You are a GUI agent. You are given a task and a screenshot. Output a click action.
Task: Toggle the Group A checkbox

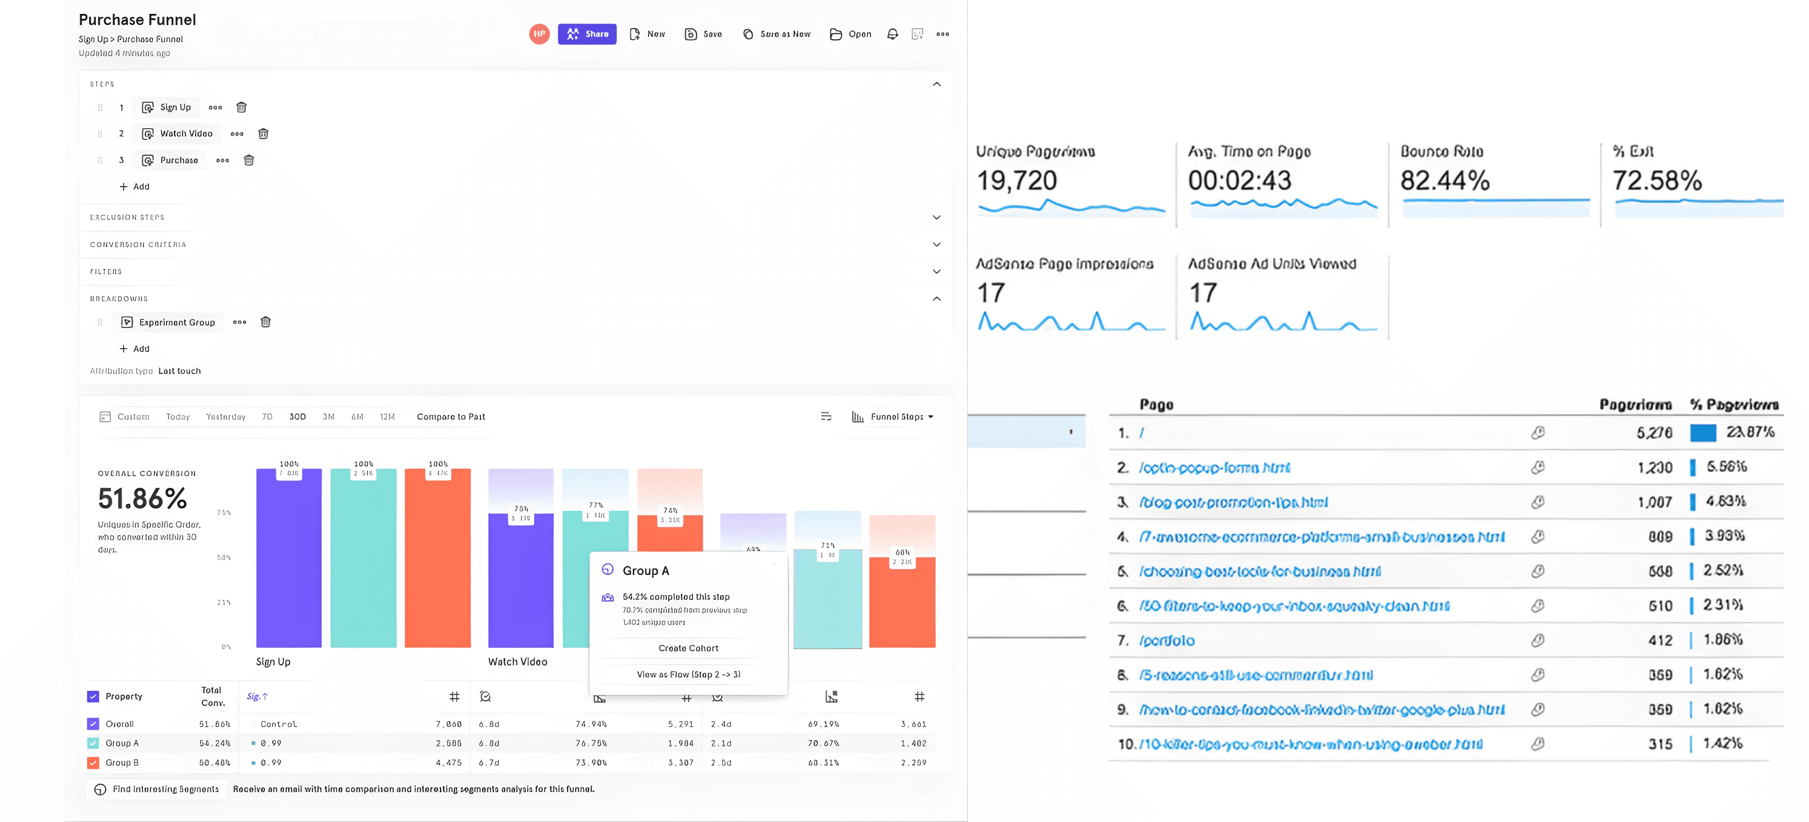(94, 743)
